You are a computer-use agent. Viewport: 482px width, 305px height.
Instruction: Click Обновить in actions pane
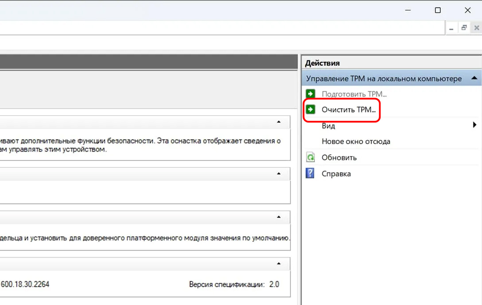click(339, 157)
